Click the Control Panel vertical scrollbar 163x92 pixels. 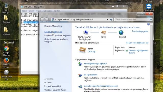click(152, 54)
